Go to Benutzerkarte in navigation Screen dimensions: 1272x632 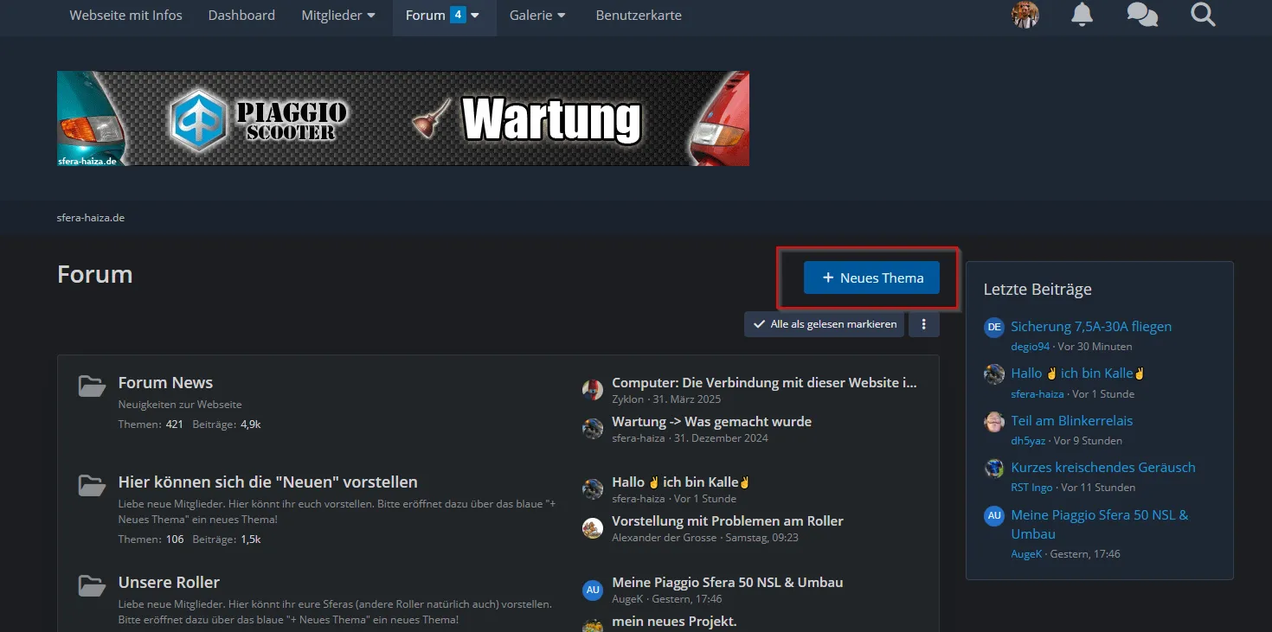639,16
